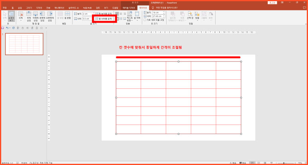
Task: Switch to the Design tab
Action: coord(39,8)
